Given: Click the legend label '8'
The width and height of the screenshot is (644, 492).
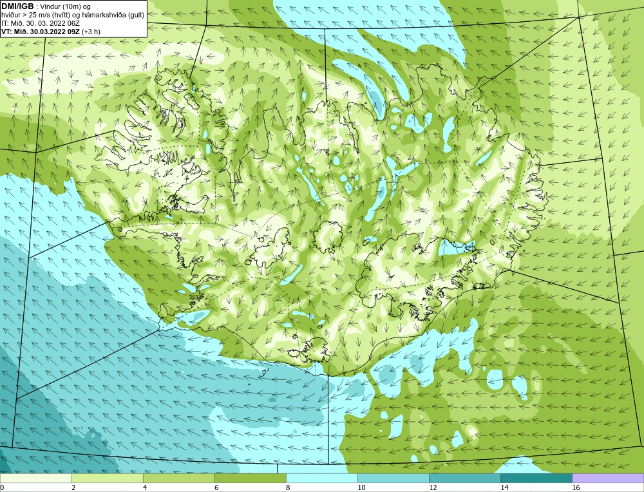Looking at the screenshot, I should [x=288, y=487].
